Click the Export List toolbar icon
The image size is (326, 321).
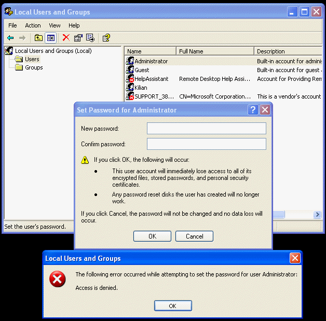[x=90, y=37]
